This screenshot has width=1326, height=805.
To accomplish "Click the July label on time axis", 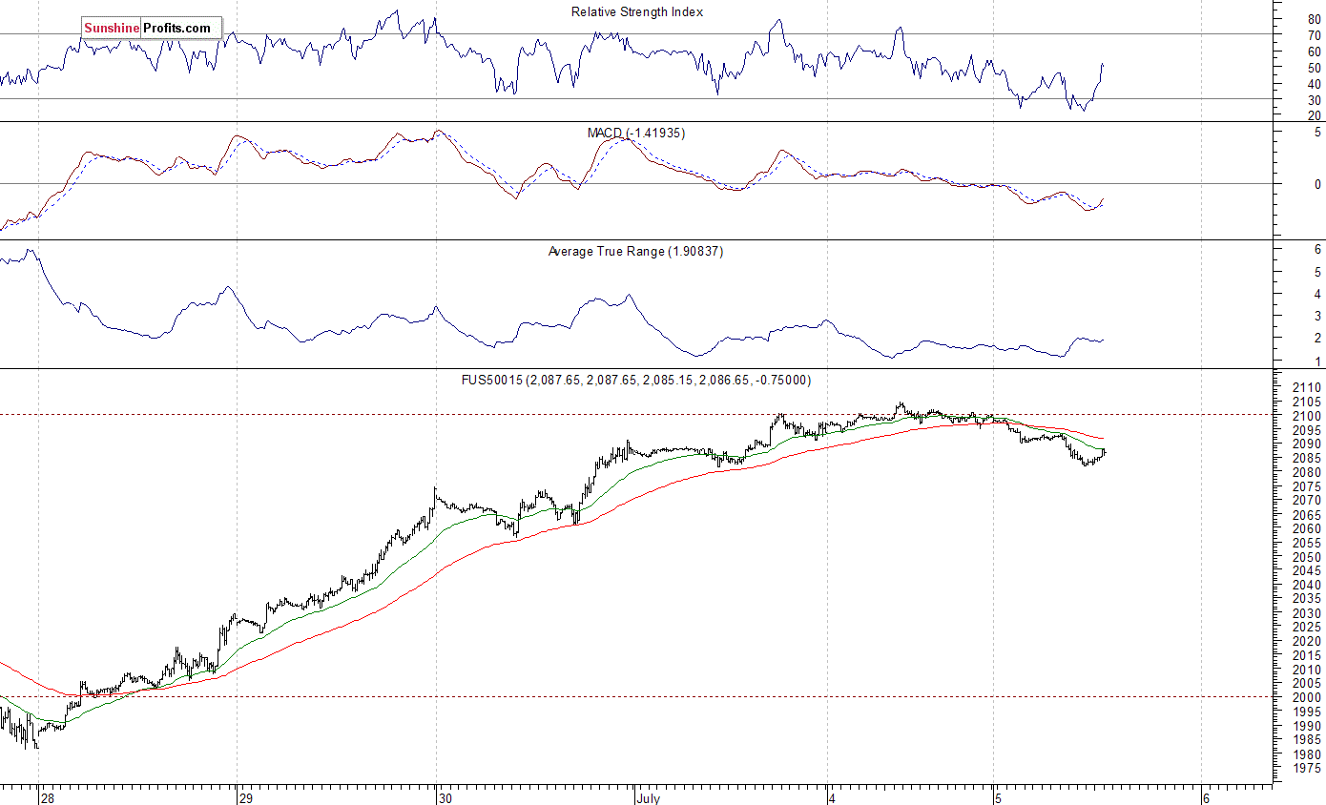I will click(x=650, y=797).
